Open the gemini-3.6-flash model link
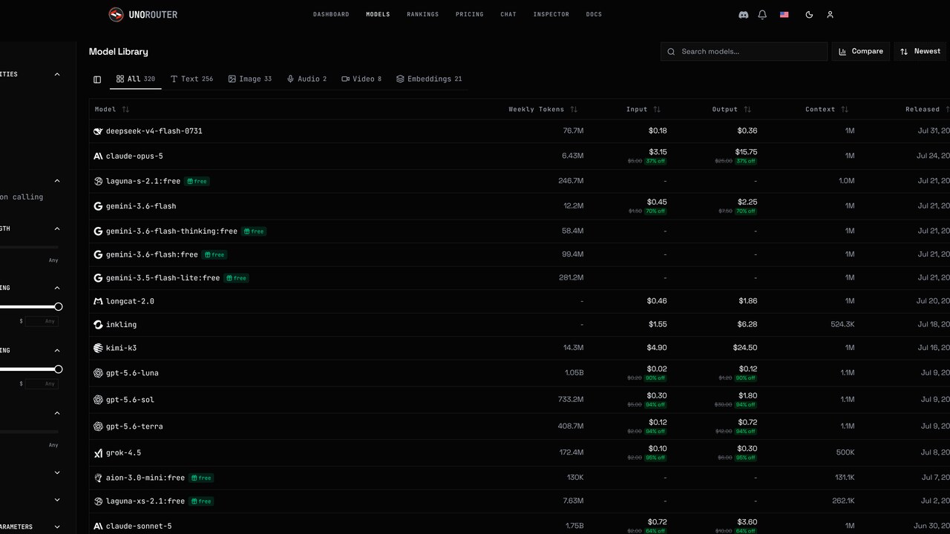The image size is (950, 534). point(141,206)
